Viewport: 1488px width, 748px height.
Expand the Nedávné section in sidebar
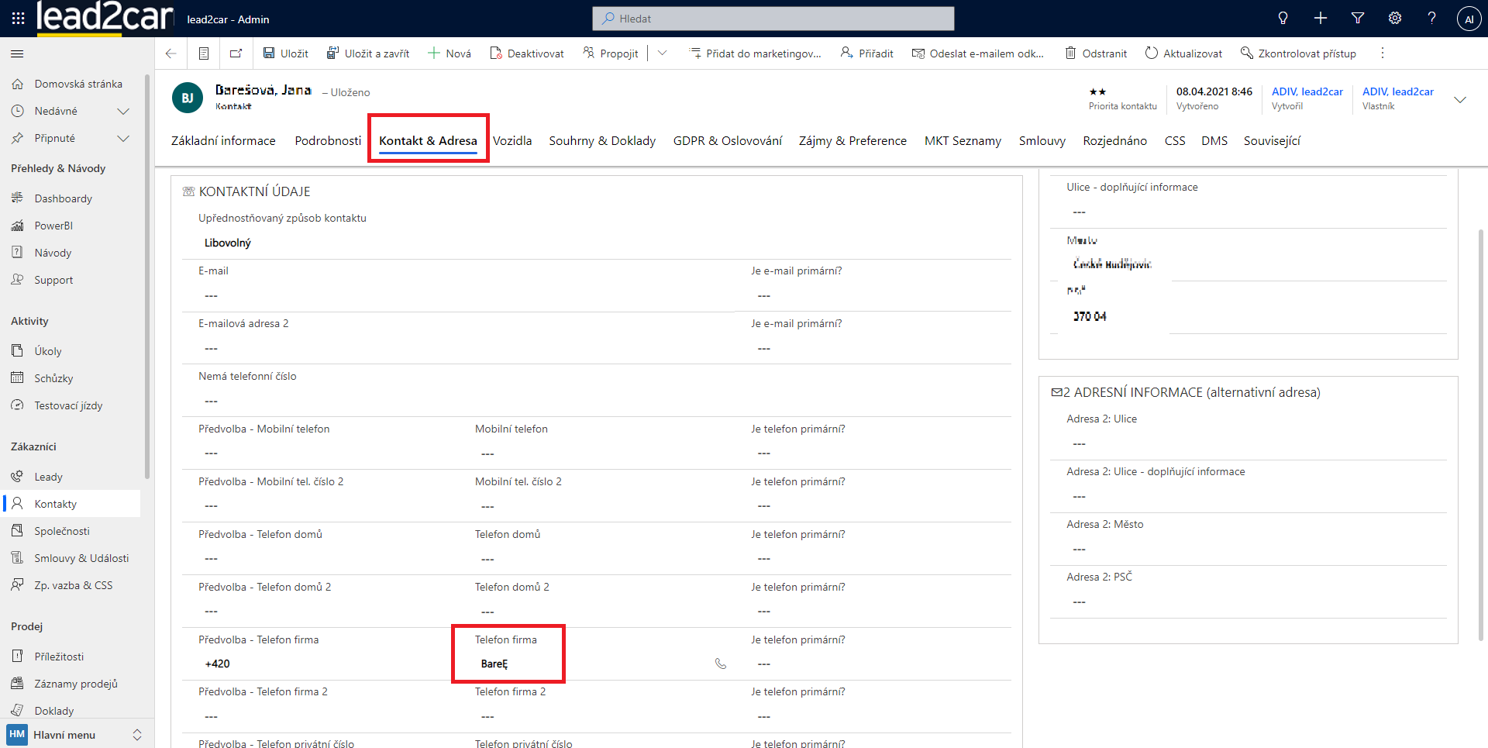point(122,111)
